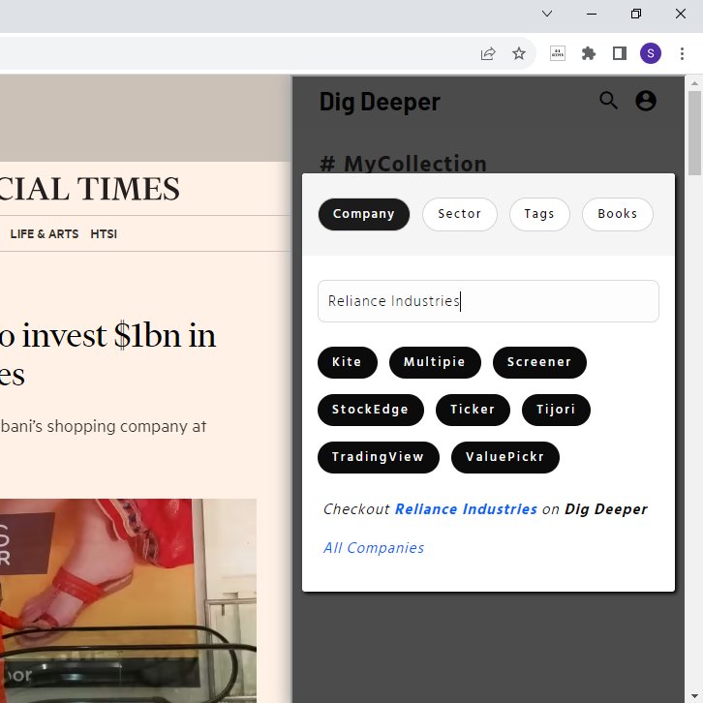Click the Dig Deeper bold link text
This screenshot has height=703, width=703.
pyautogui.click(x=606, y=509)
